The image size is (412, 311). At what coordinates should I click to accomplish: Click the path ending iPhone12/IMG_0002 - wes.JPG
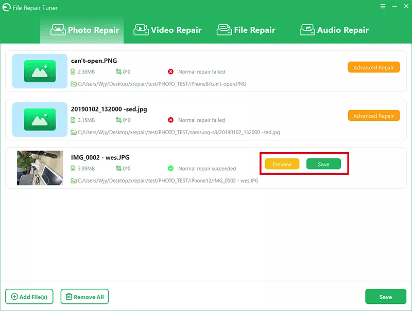pyautogui.click(x=168, y=180)
